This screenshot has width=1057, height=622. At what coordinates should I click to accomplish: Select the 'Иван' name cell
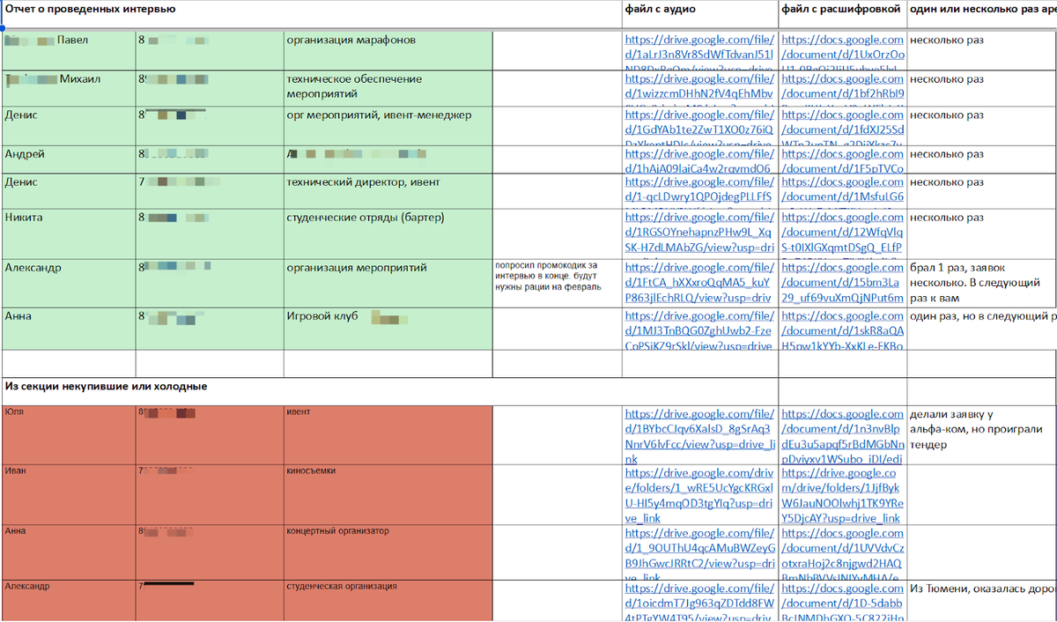click(69, 495)
